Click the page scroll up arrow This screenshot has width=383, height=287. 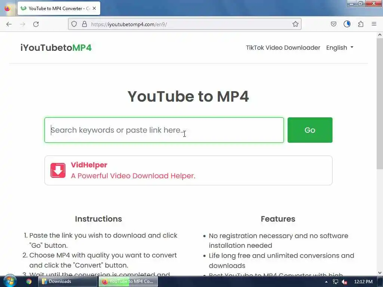click(x=380, y=35)
